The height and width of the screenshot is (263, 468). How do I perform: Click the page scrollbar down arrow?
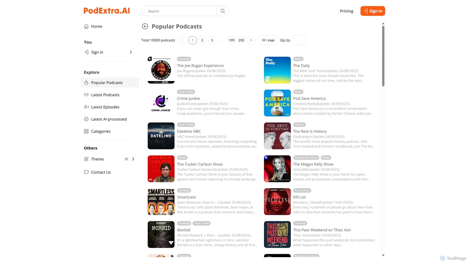[383, 255]
